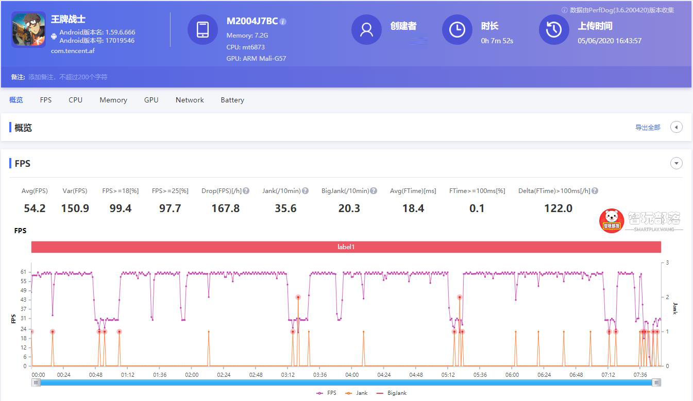Click the upload time history icon
This screenshot has height=401, width=693.
pos(554,29)
